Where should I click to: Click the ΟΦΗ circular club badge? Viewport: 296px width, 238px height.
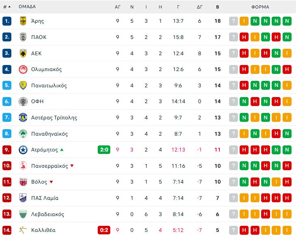tap(23, 102)
